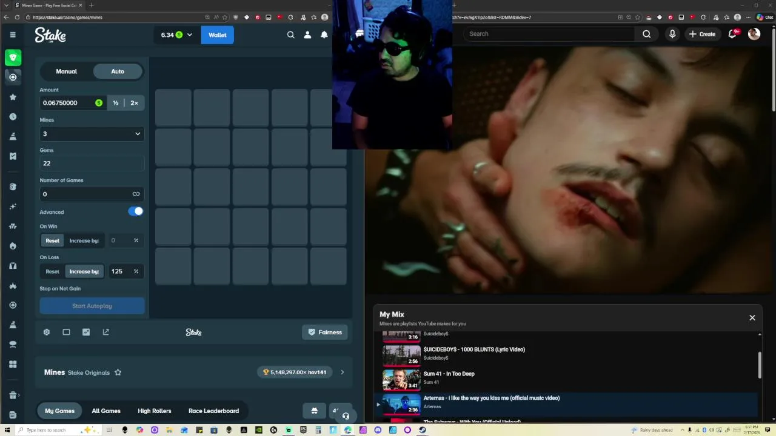Click Start Autoplay button
This screenshot has height=436, width=776.
coord(92,306)
